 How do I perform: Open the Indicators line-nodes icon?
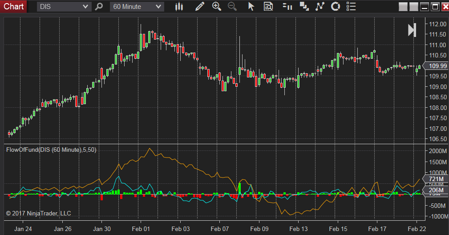[320, 6]
